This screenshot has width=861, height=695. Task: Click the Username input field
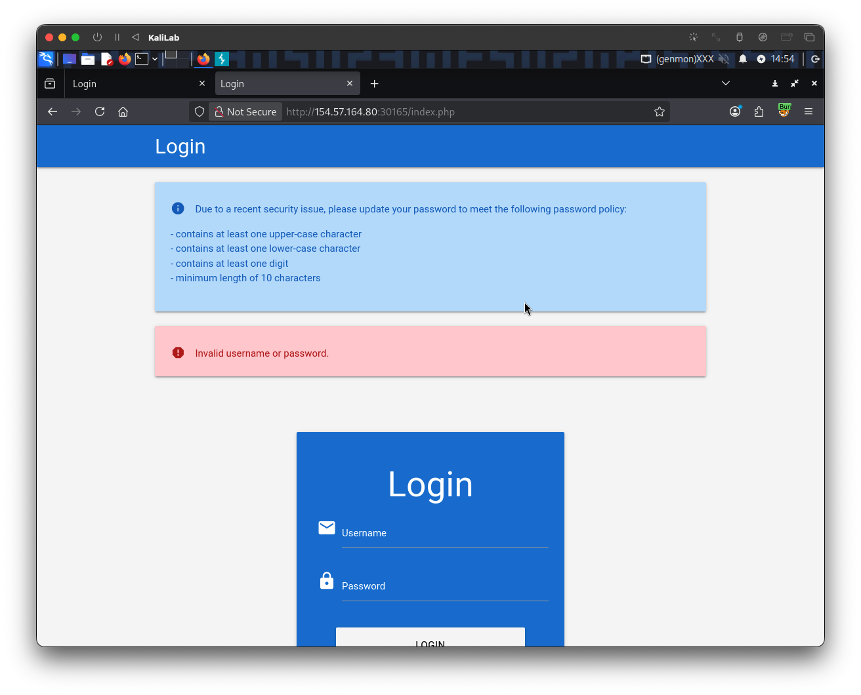pyautogui.click(x=444, y=534)
